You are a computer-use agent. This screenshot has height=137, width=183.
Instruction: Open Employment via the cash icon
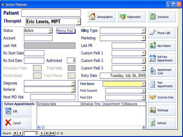[132, 17]
